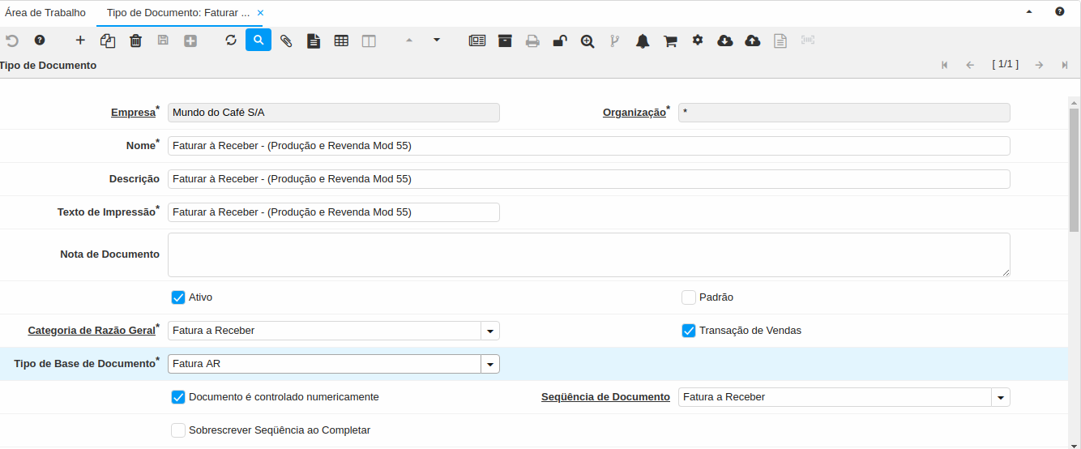Copy the current record
Image resolution: width=1081 pixels, height=449 pixels.
(108, 40)
